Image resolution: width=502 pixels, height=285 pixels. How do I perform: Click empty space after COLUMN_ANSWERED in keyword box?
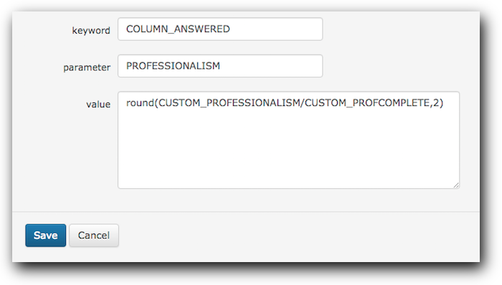point(275,29)
